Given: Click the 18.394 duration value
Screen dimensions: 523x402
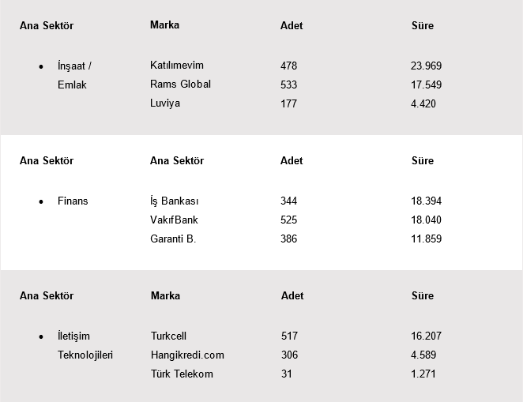Looking at the screenshot, I should pyautogui.click(x=426, y=201).
